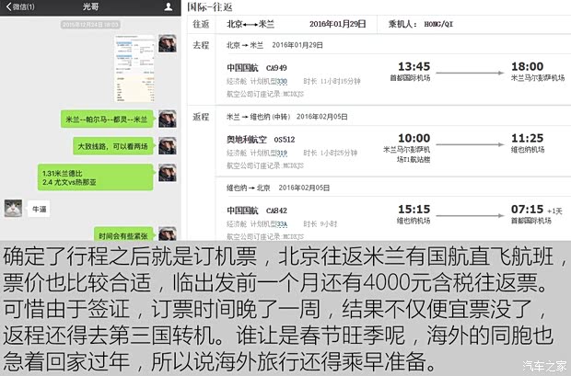Tap avatar next to 米兰--帕尔马--都灵--米兰 message
Viewport: 571px width, 376px height.
point(168,119)
